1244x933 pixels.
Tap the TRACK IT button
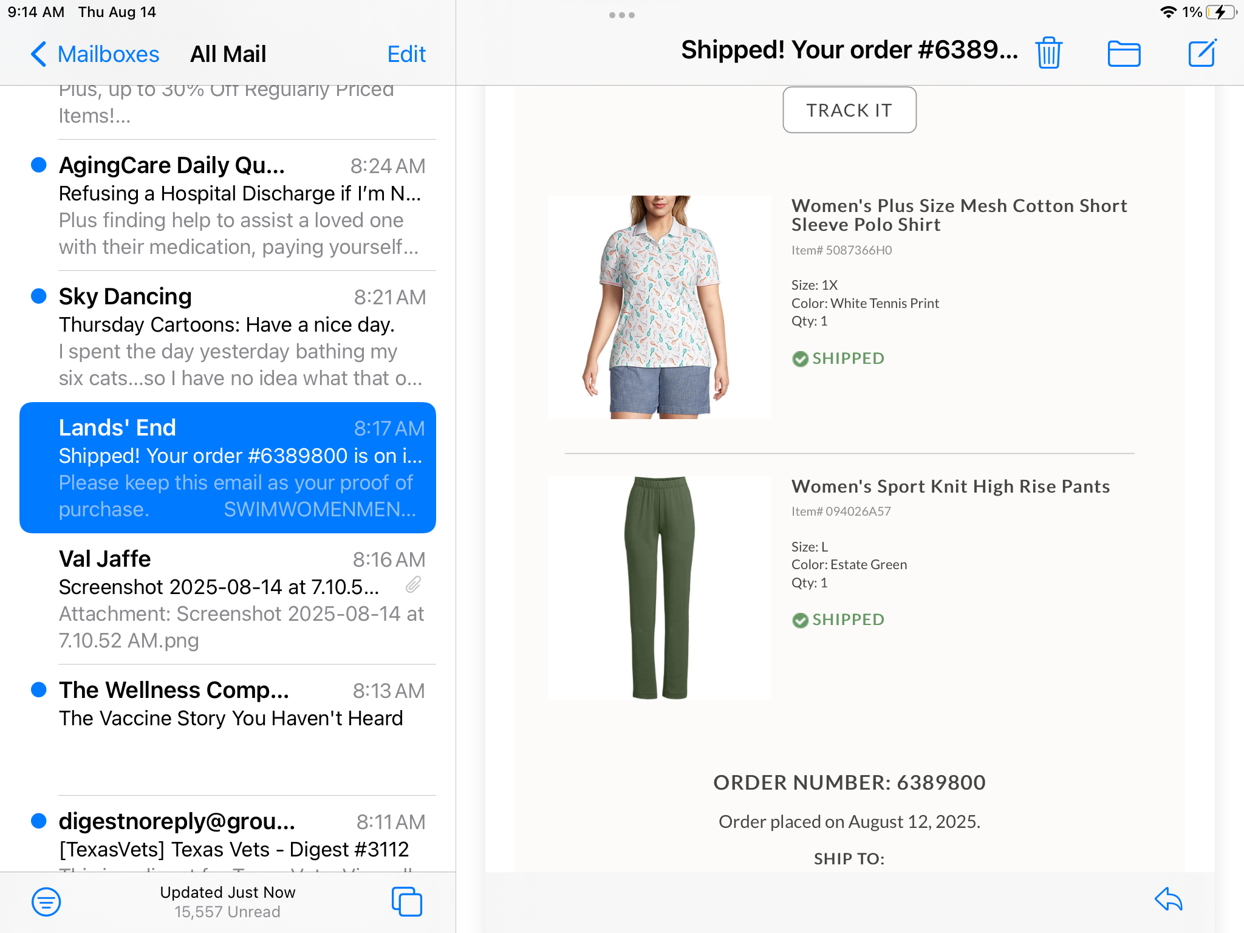tap(849, 110)
